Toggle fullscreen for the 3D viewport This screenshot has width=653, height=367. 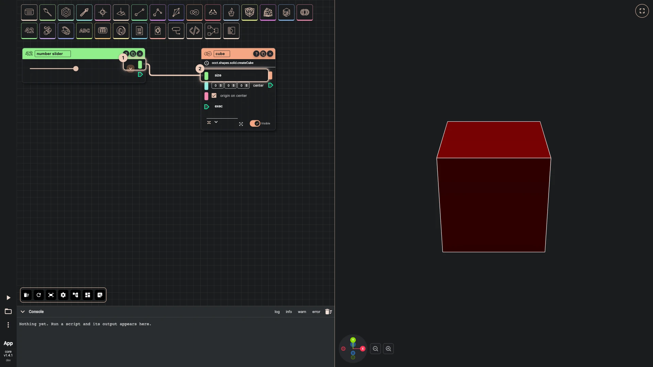(642, 11)
